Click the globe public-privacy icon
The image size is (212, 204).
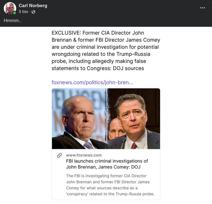tap(33, 12)
